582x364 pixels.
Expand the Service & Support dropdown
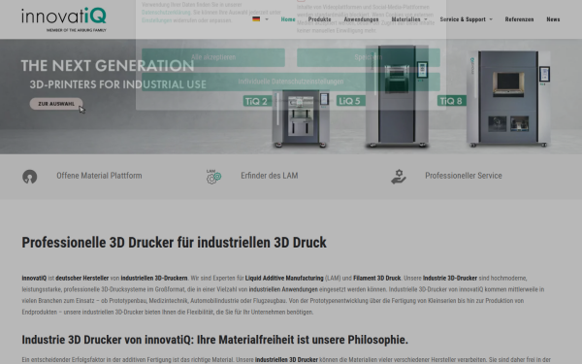[467, 19]
